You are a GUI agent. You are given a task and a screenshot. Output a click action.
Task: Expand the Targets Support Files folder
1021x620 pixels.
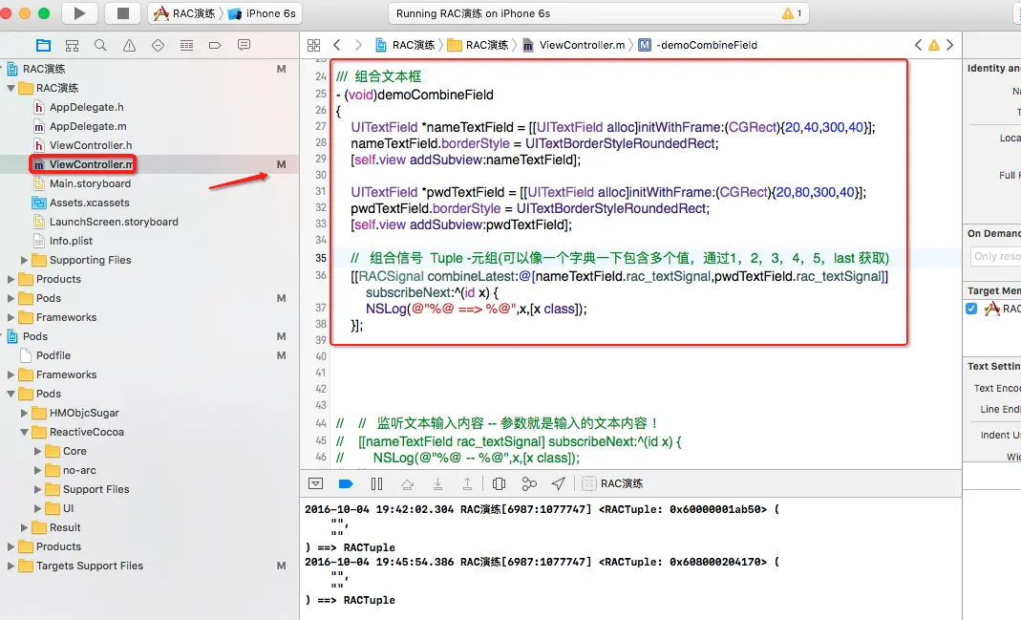tap(11, 566)
